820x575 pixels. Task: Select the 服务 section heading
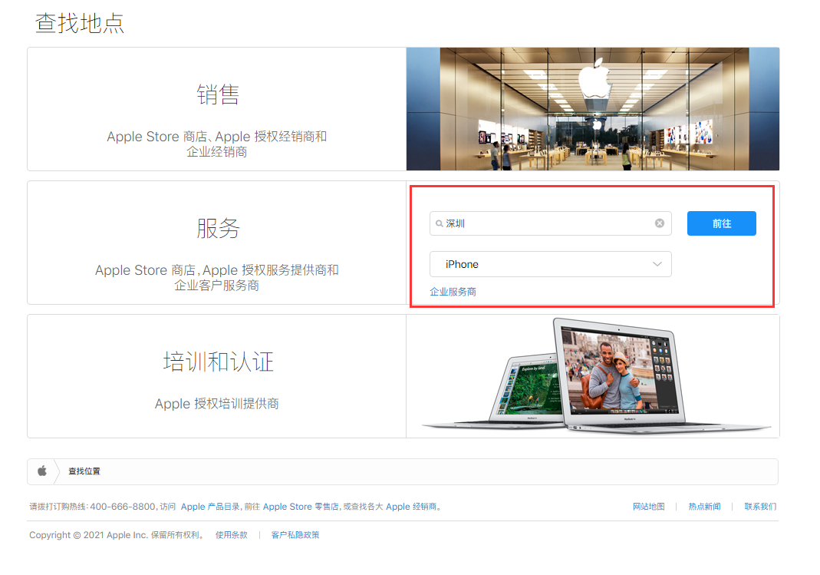click(219, 228)
